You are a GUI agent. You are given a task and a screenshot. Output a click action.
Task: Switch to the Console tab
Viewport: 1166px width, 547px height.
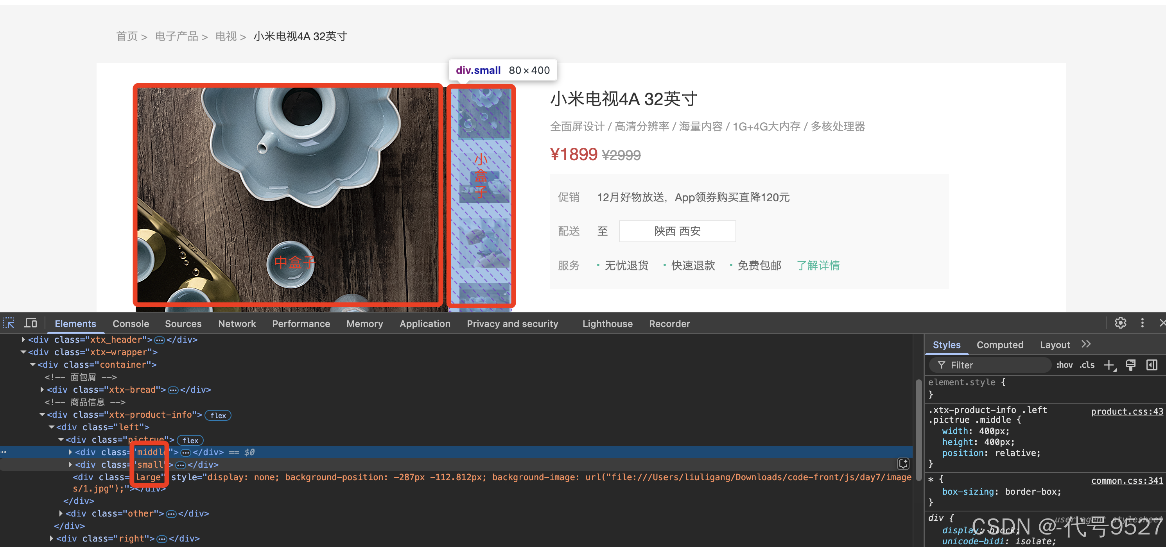pos(131,324)
